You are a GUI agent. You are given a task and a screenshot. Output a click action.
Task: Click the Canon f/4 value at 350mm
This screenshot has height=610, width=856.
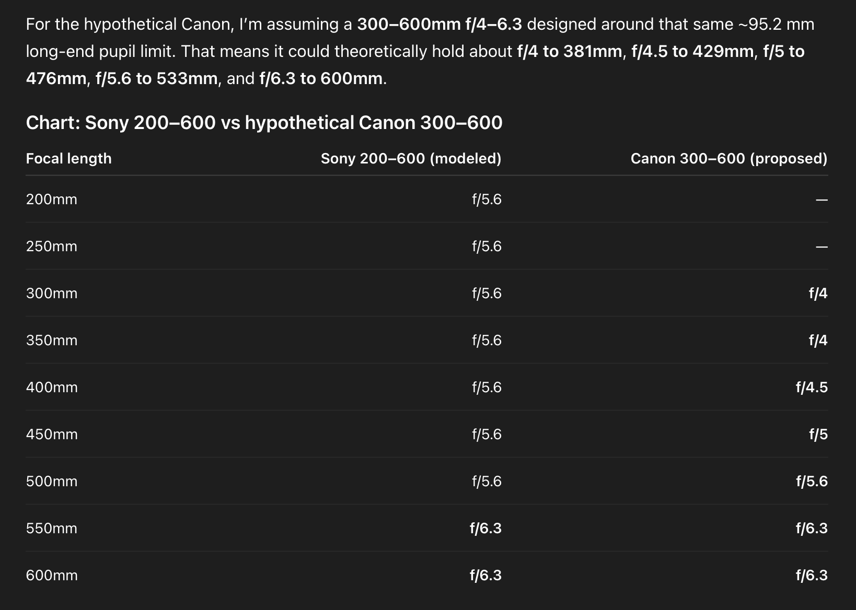(x=818, y=341)
